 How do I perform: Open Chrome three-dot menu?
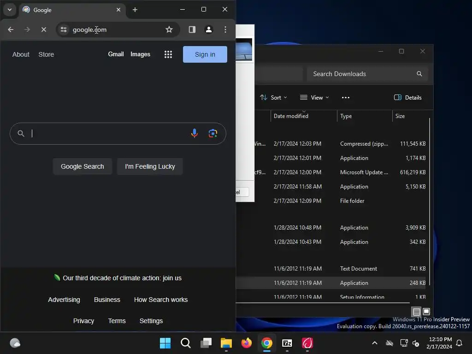tap(225, 29)
